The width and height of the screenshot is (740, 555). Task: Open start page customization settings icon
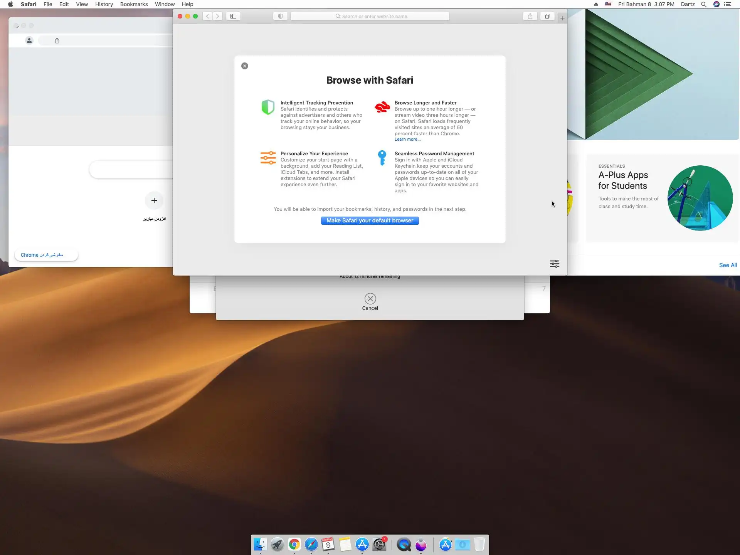click(554, 264)
